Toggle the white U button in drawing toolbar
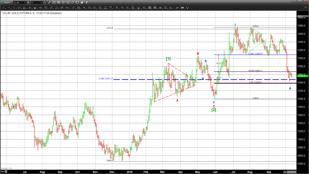This screenshot has width=309, height=174. click(187, 8)
